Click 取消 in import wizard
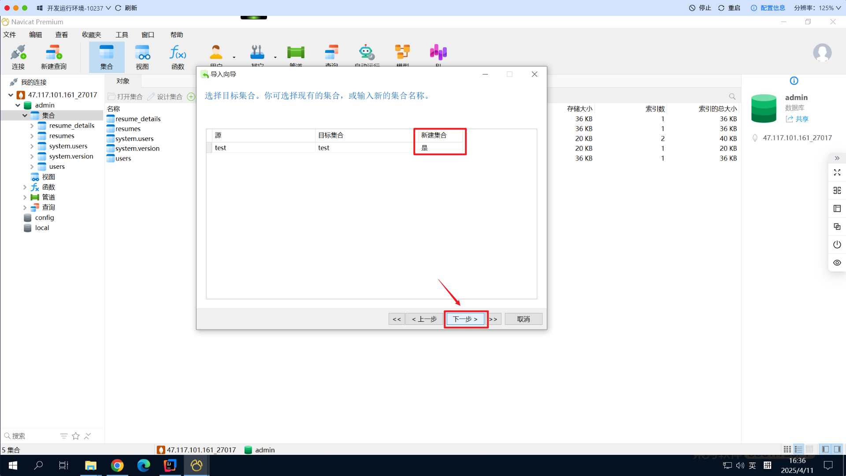This screenshot has height=476, width=846. [x=523, y=319]
